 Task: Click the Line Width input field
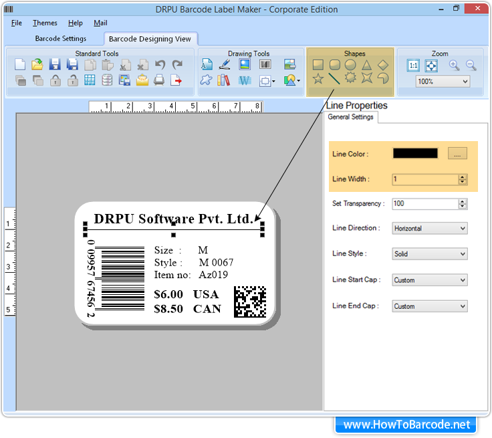(425, 179)
